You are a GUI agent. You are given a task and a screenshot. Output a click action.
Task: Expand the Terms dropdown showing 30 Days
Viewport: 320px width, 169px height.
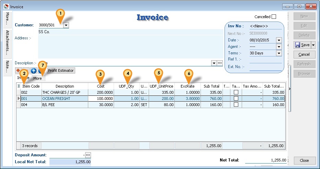(x=279, y=53)
